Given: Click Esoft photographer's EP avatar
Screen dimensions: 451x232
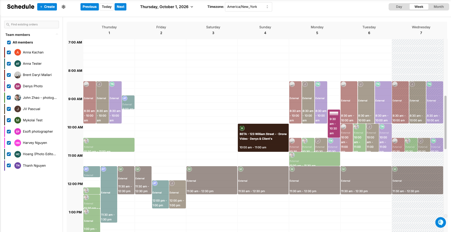Looking at the screenshot, I should [18, 132].
